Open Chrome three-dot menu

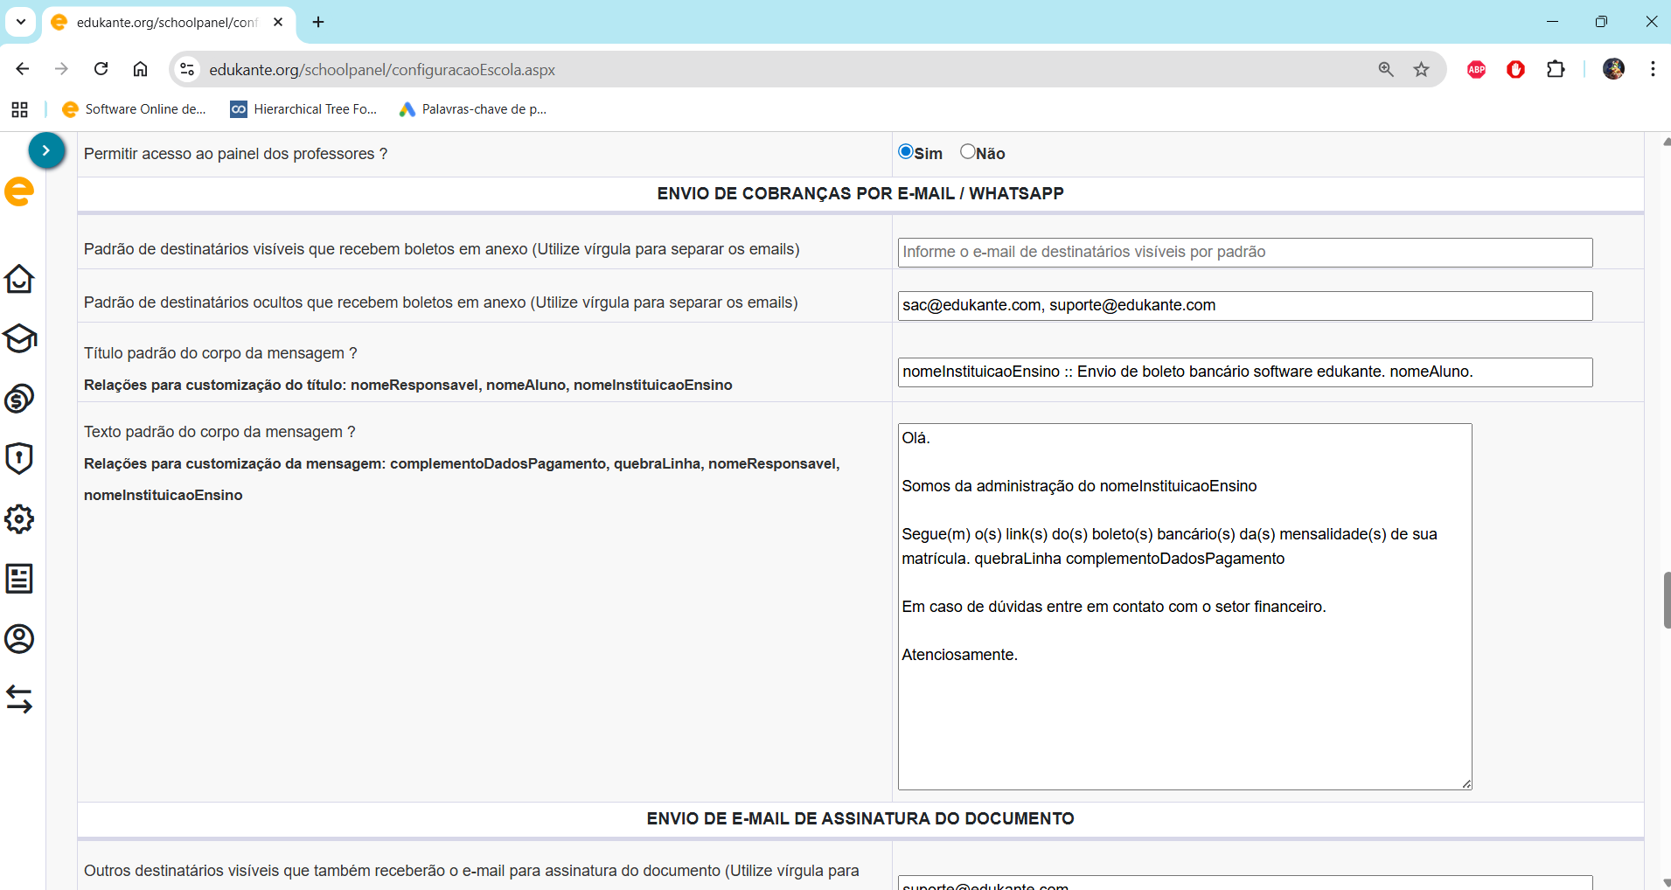1652,69
